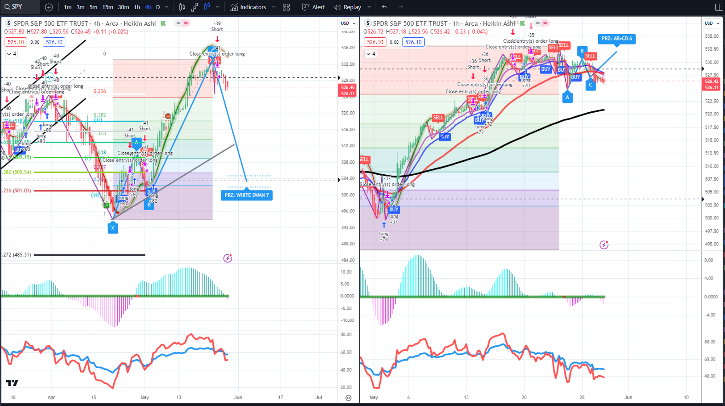725x406 pixels.
Task: Select the 15m interval
Action: point(108,7)
